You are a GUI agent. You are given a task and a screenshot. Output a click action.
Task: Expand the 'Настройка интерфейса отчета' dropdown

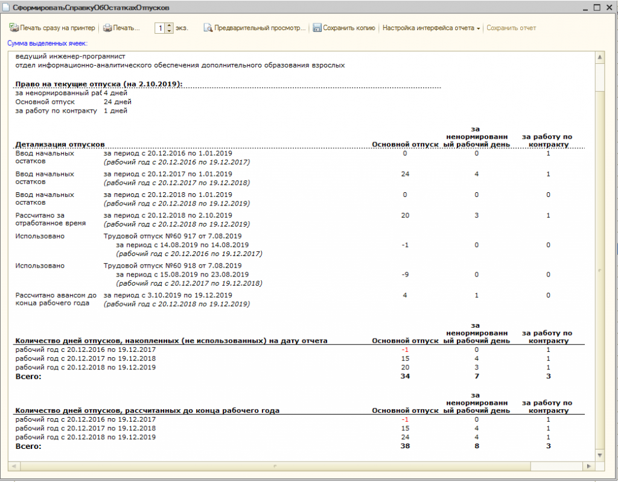click(x=479, y=28)
